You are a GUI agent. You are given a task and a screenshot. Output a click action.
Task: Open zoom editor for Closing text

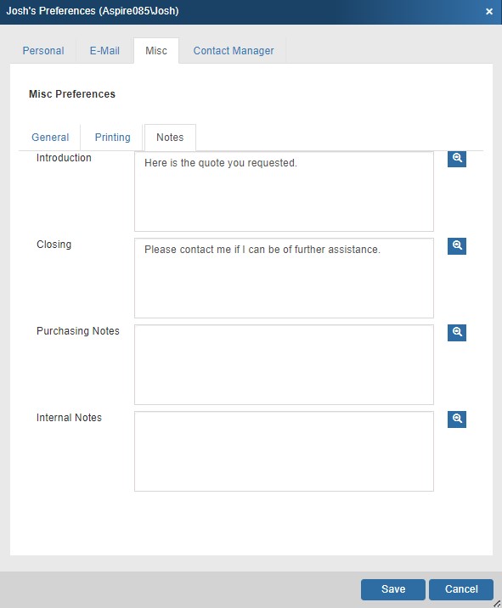pyautogui.click(x=457, y=246)
